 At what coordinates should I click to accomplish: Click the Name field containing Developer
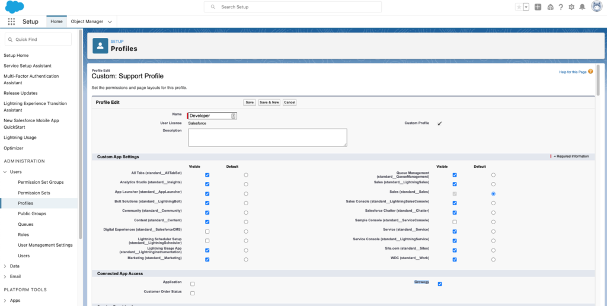(x=212, y=116)
